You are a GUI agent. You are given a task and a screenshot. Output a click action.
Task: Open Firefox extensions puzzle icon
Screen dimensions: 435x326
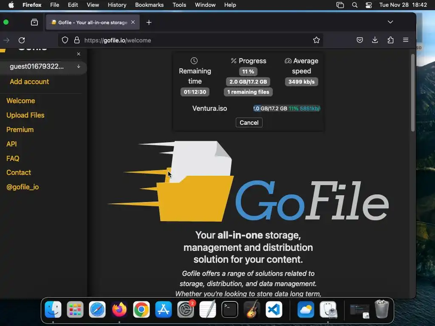pos(391,40)
